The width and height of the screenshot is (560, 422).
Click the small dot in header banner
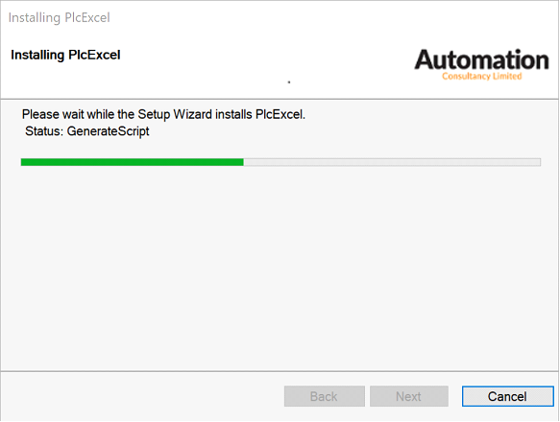pos(289,82)
